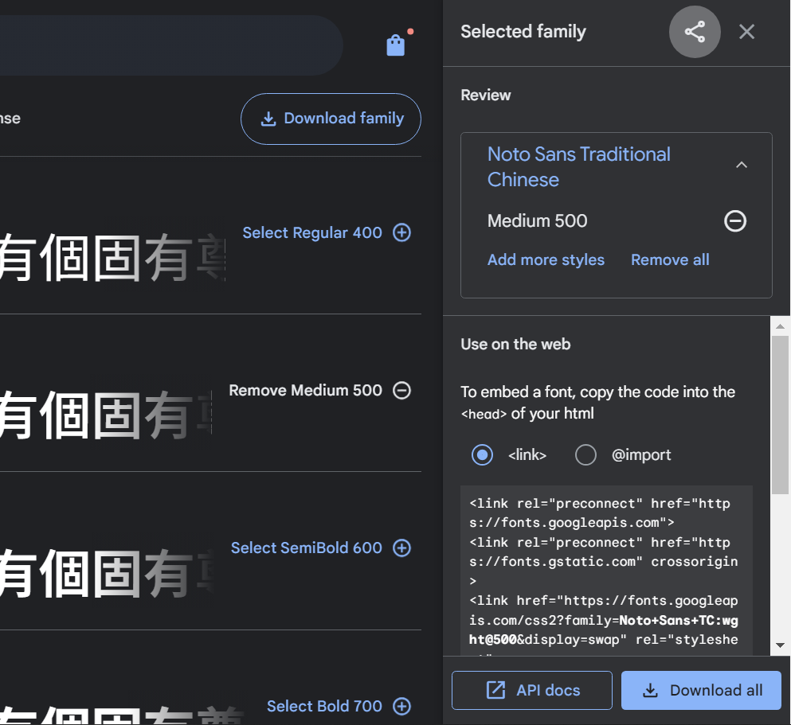
Task: Click the Download family button
Action: pyautogui.click(x=331, y=119)
